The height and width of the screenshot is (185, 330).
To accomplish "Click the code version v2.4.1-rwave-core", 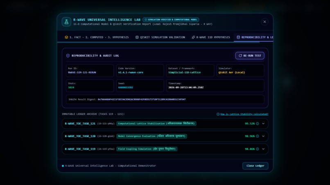I will (131, 72).
